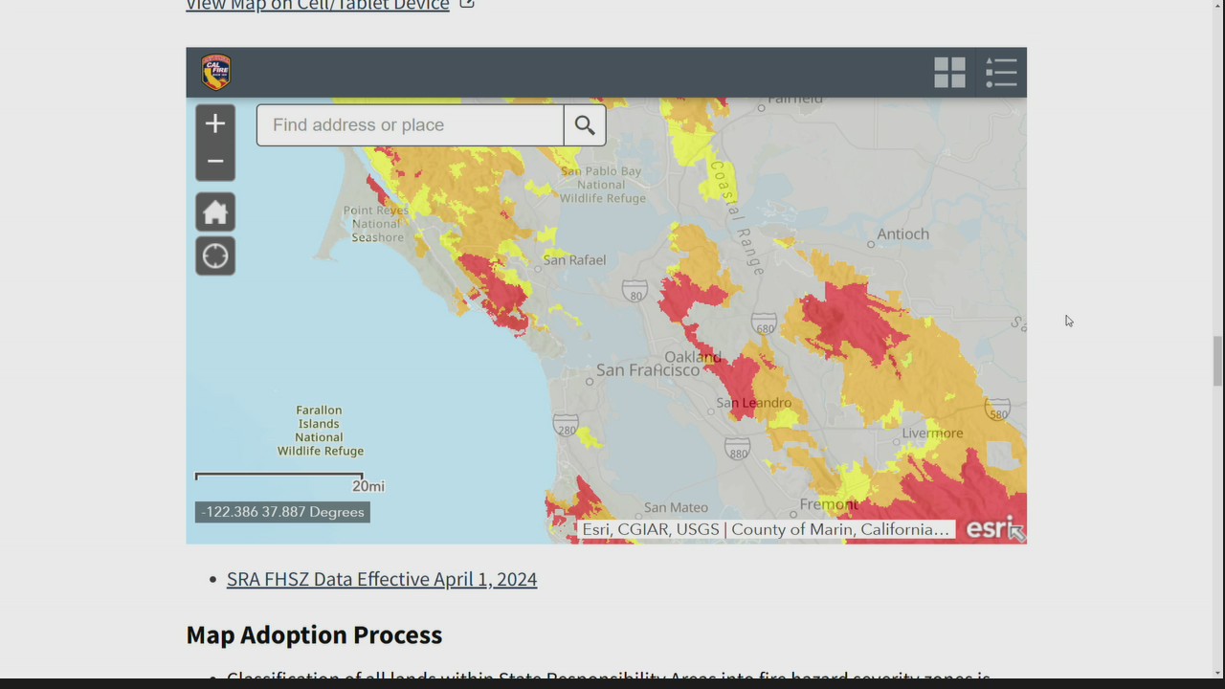Click the magnifier search button
This screenshot has width=1225, height=689.
(585, 125)
